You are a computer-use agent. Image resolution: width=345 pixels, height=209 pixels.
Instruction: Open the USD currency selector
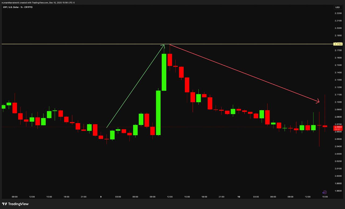pos(337,7)
